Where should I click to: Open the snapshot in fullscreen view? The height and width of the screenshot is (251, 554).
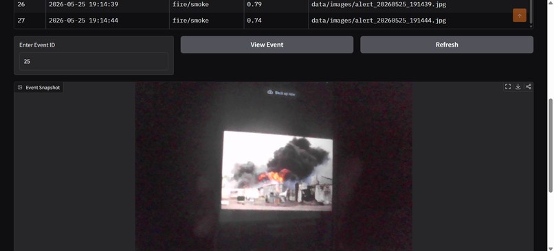pyautogui.click(x=508, y=86)
